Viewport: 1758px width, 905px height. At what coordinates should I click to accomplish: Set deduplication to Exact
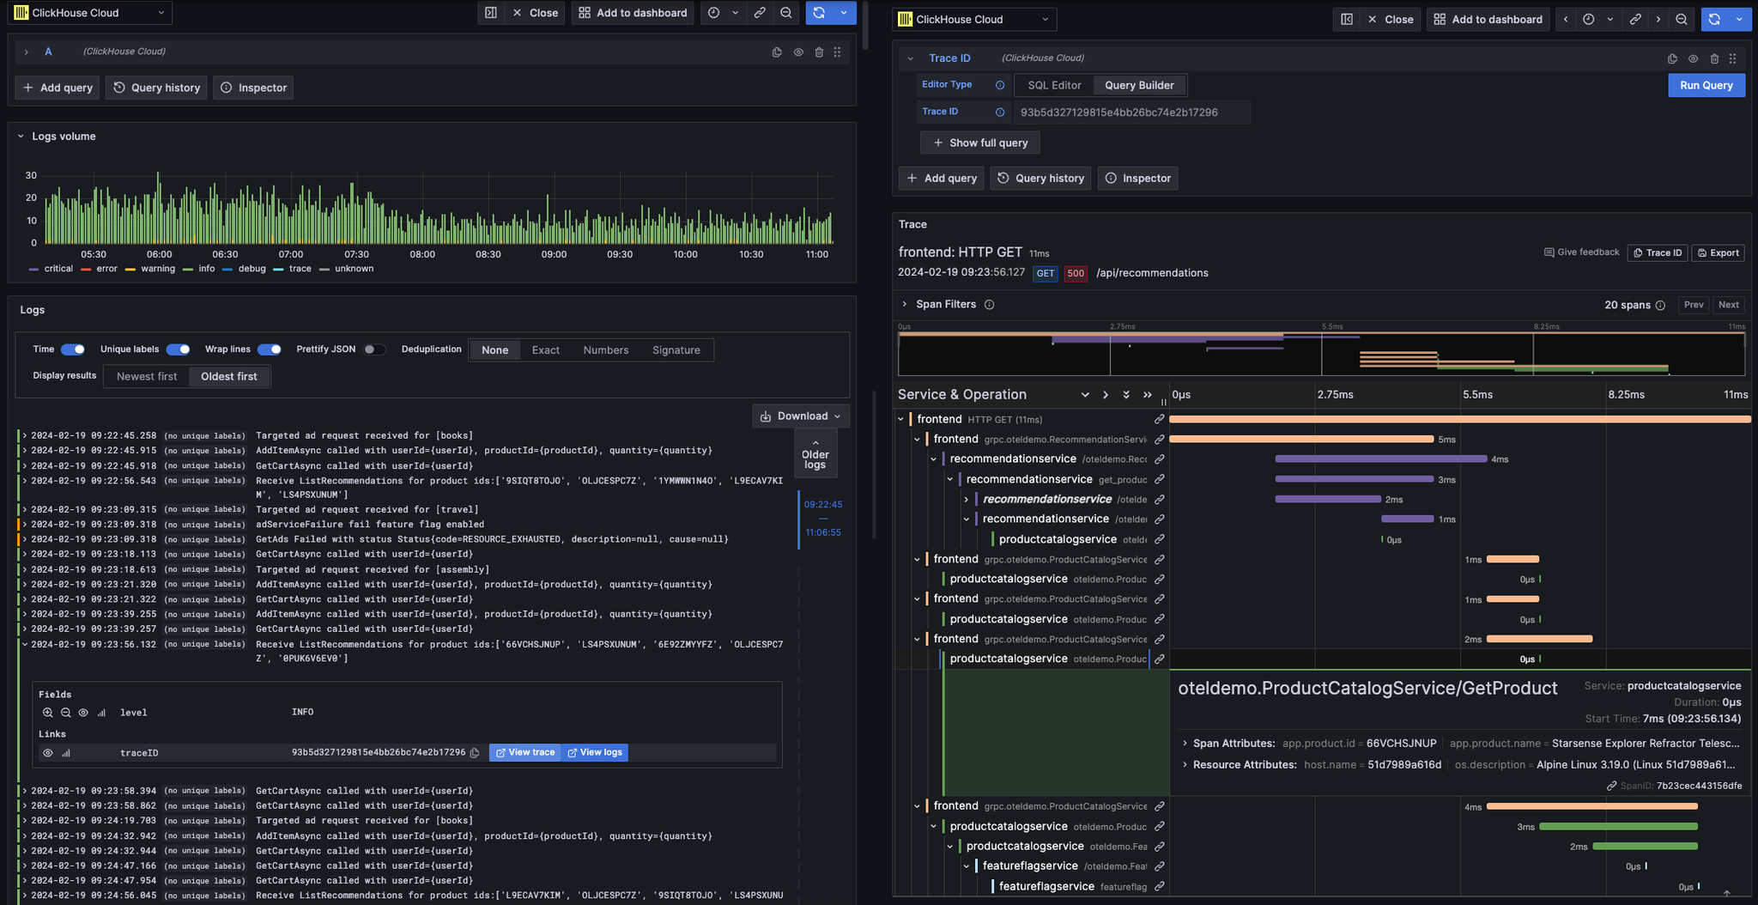pos(545,350)
